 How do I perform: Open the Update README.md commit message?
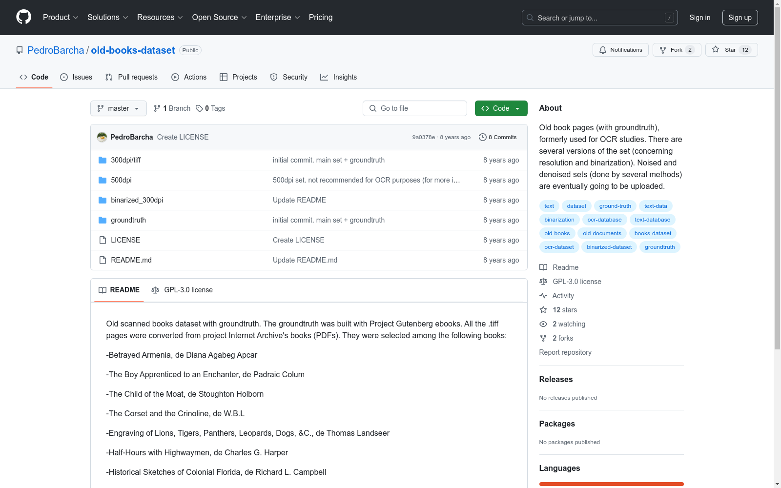click(305, 260)
